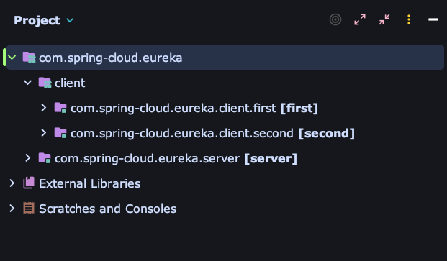
Task: Expand all nodes with Expand All icon
Action: coord(360,19)
